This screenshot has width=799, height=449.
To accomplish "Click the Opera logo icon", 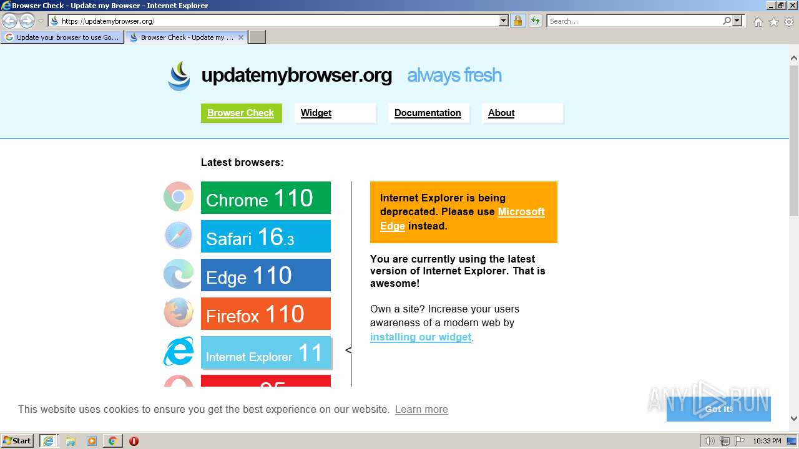I will pos(179,381).
